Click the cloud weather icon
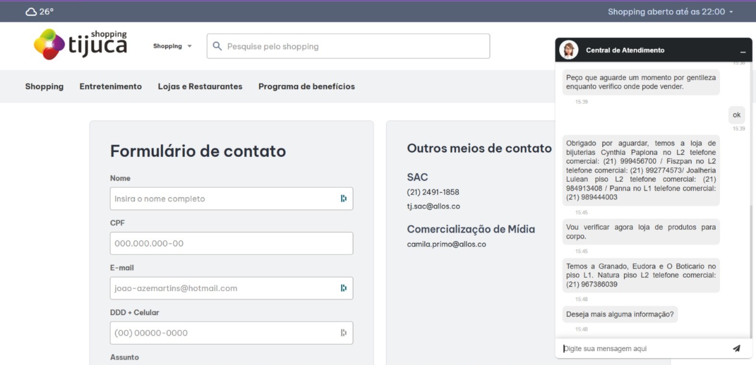The image size is (756, 365). 31,12
